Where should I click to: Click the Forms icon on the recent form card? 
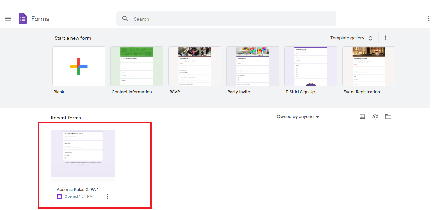pos(60,196)
